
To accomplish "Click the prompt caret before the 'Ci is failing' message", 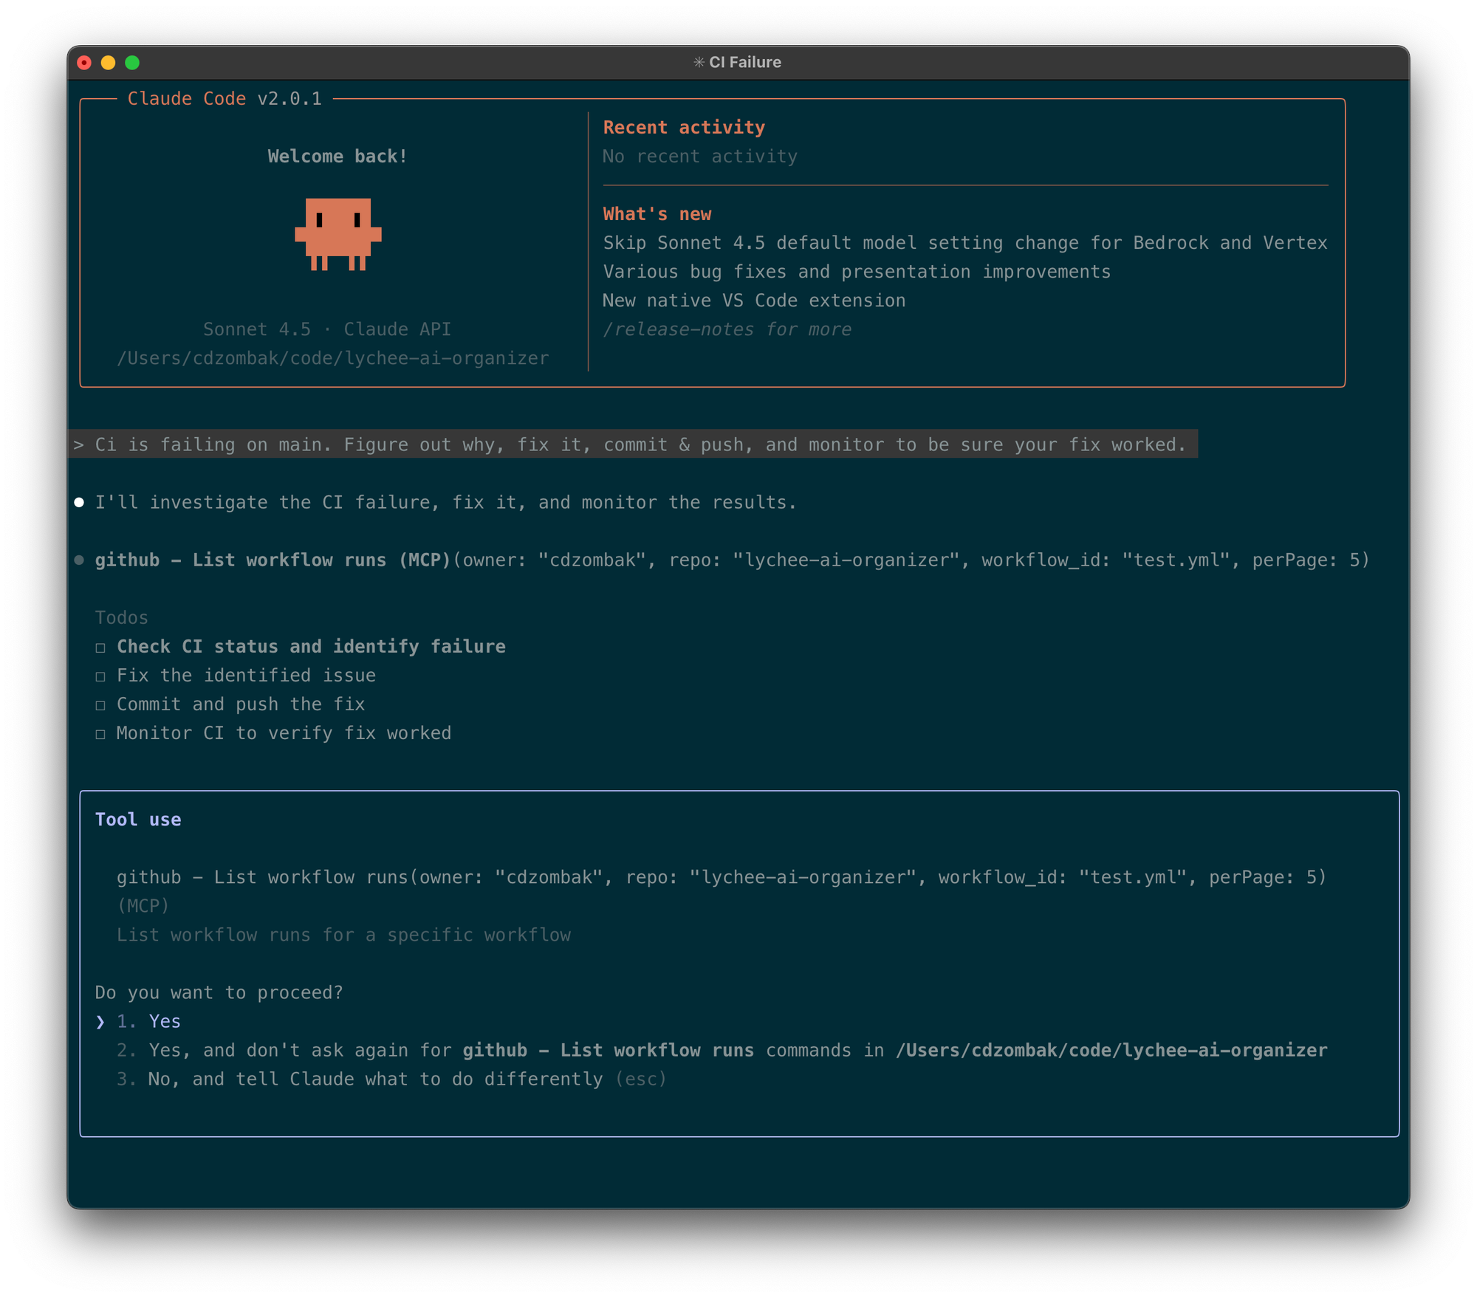I will pos(79,445).
